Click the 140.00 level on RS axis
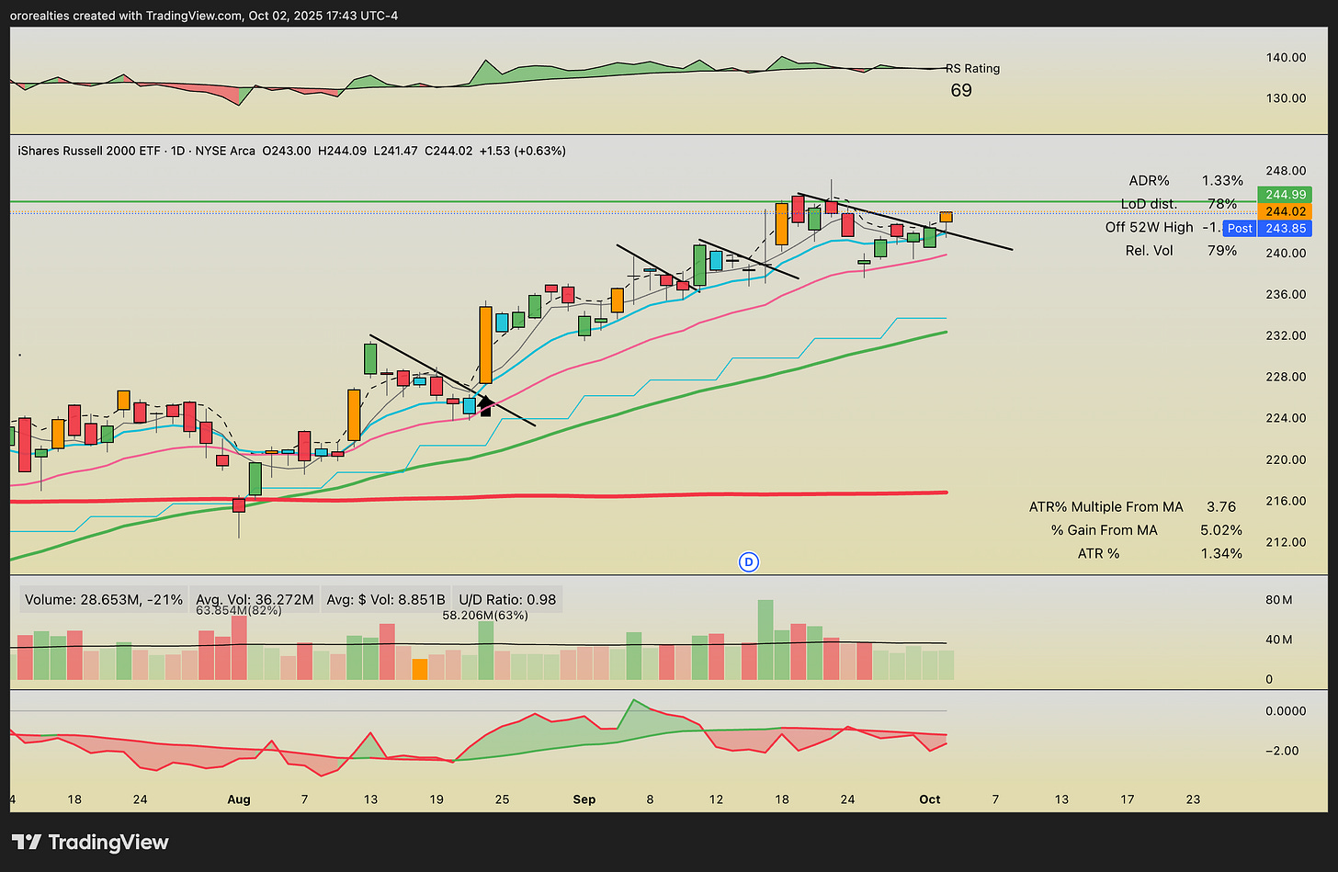 [1286, 57]
